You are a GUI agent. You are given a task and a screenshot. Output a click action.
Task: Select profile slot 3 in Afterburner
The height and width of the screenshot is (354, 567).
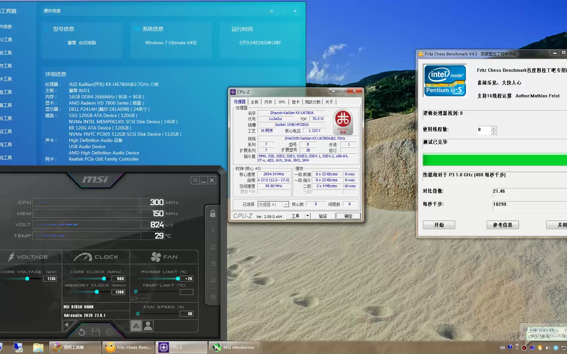(213, 264)
